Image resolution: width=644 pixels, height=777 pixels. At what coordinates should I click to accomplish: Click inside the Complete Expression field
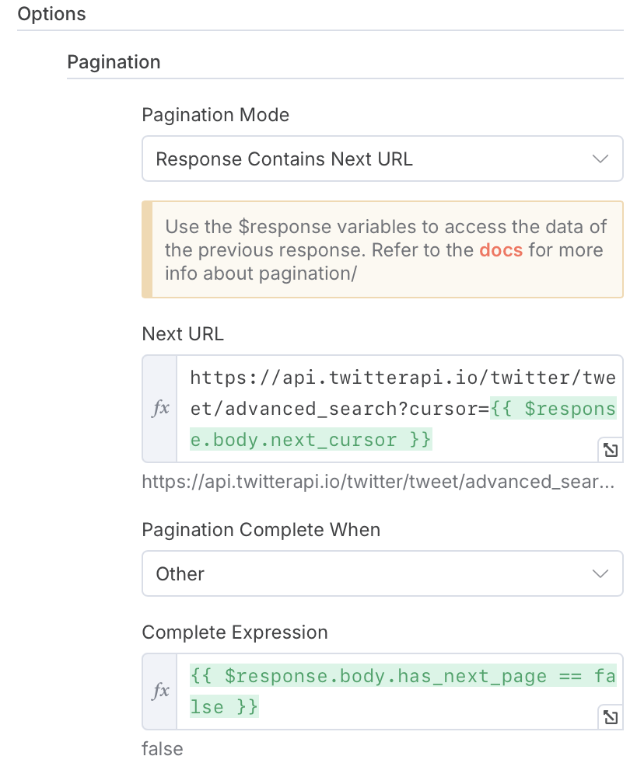pyautogui.click(x=400, y=692)
